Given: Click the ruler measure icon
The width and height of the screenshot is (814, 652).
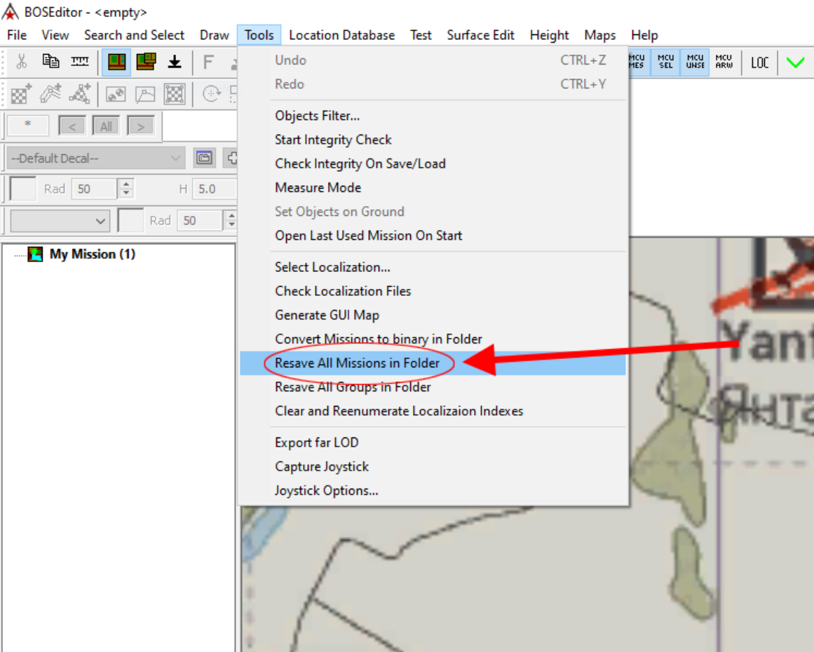Looking at the screenshot, I should (80, 62).
